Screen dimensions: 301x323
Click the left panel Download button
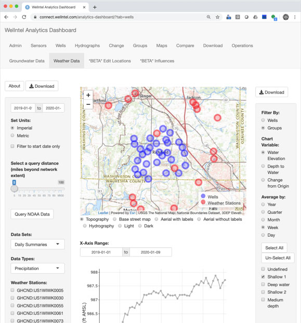coord(42,86)
